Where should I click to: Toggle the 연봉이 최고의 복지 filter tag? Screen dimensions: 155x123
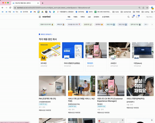[47, 24]
